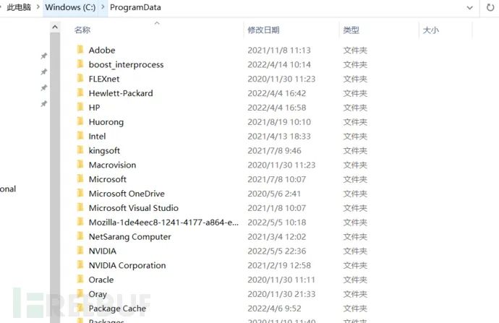
Task: Click the pin icon level with boost_interprocess row
Action: pyautogui.click(x=44, y=72)
